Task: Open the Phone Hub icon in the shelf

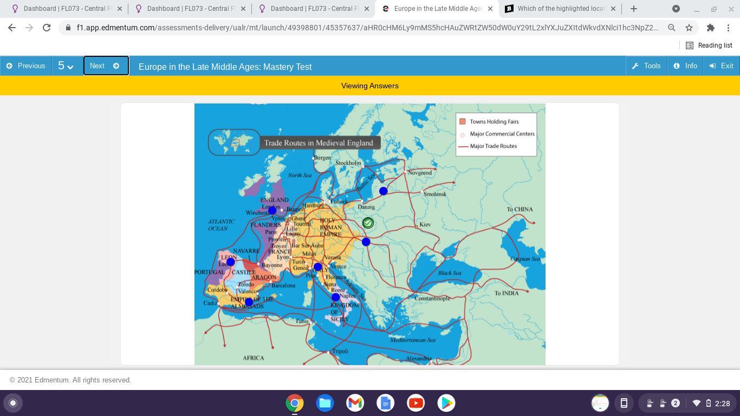Action: click(624, 403)
